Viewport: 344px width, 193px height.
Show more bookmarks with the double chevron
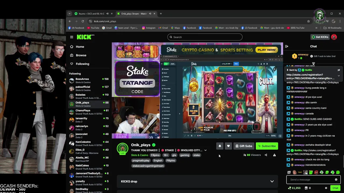pyautogui.click(x=316, y=28)
